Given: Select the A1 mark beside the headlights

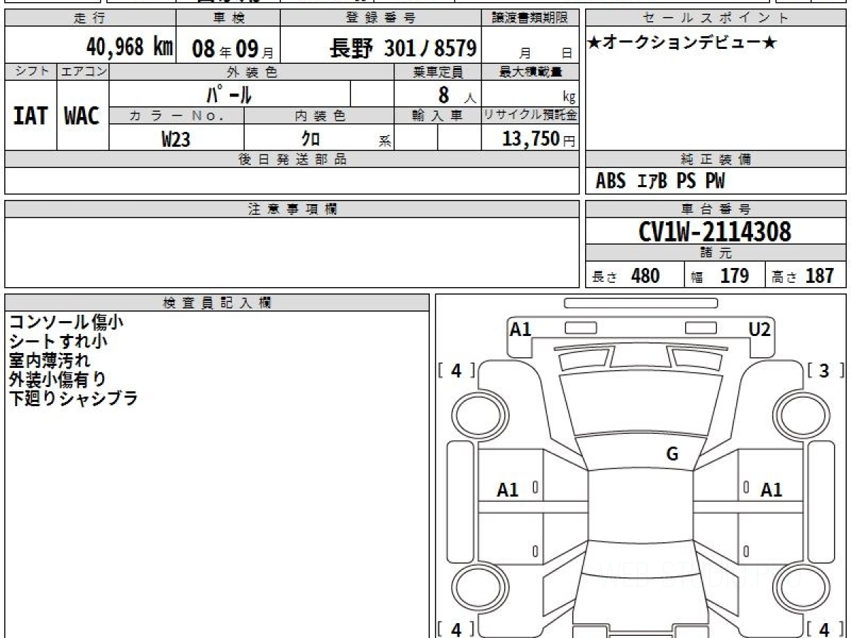Looking at the screenshot, I should [521, 329].
